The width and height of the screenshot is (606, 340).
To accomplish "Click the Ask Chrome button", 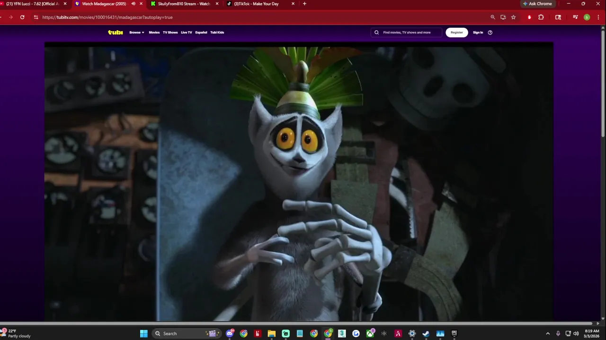I will tap(537, 4).
